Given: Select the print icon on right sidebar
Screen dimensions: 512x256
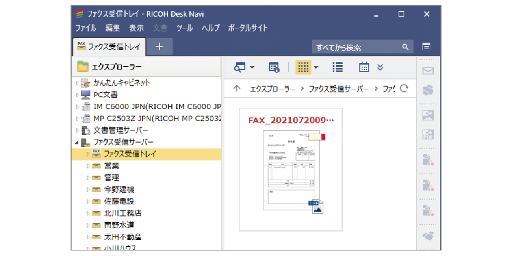Looking at the screenshot, I should (428, 90).
